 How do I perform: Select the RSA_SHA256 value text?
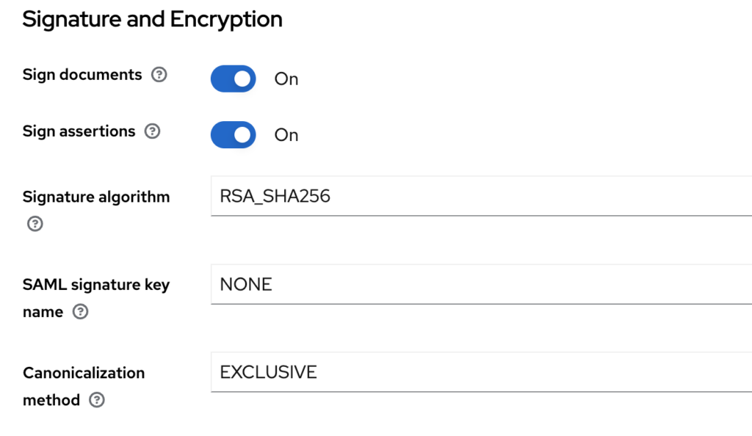275,196
